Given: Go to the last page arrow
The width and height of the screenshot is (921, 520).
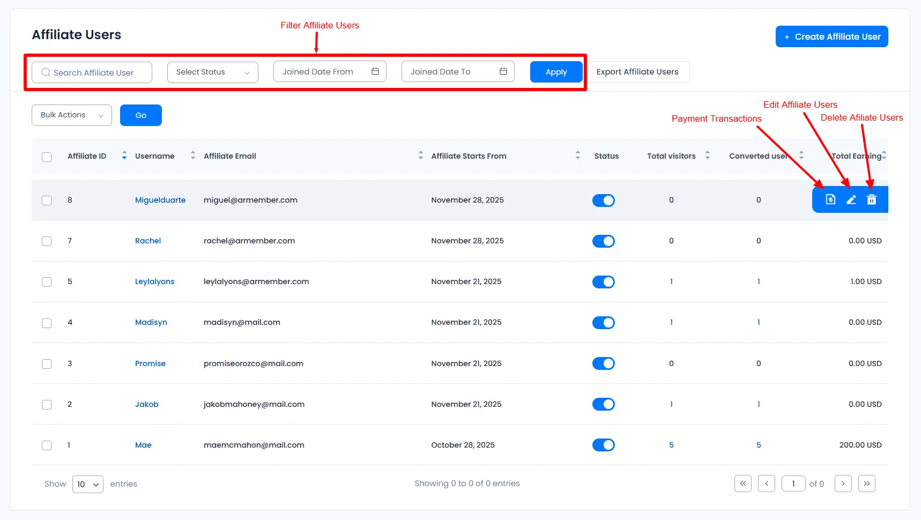Looking at the screenshot, I should tap(866, 484).
